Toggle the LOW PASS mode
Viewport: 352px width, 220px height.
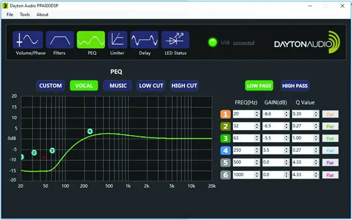(x=259, y=86)
